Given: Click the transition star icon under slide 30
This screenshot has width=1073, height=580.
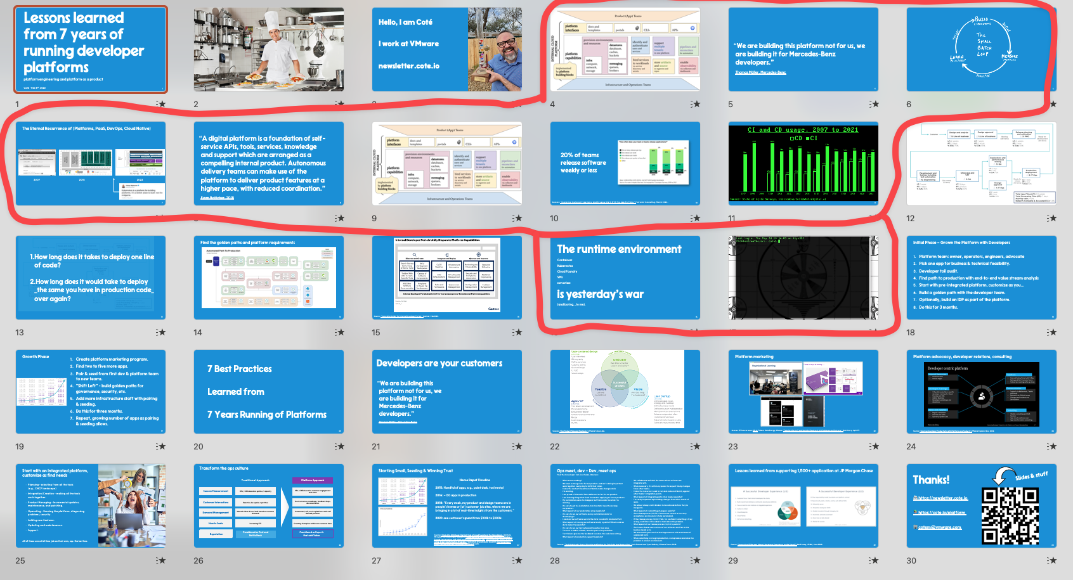Looking at the screenshot, I should pos(1053,560).
